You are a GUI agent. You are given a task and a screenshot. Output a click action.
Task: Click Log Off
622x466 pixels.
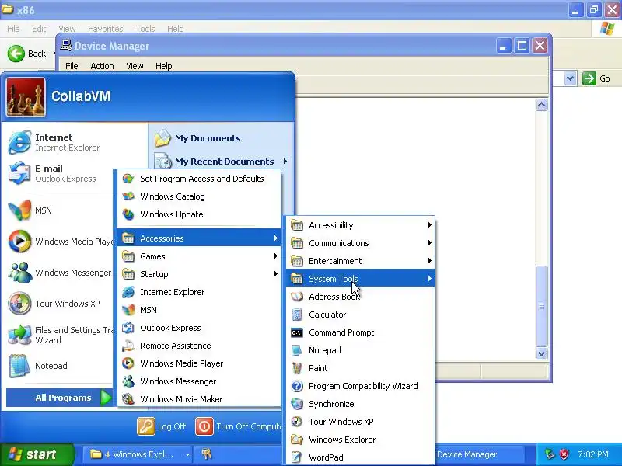162,426
